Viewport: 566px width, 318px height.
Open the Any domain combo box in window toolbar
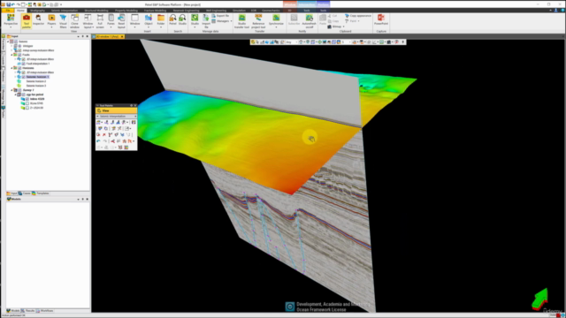291,42
